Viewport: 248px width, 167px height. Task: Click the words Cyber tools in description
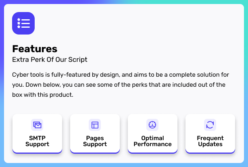pos(28,75)
